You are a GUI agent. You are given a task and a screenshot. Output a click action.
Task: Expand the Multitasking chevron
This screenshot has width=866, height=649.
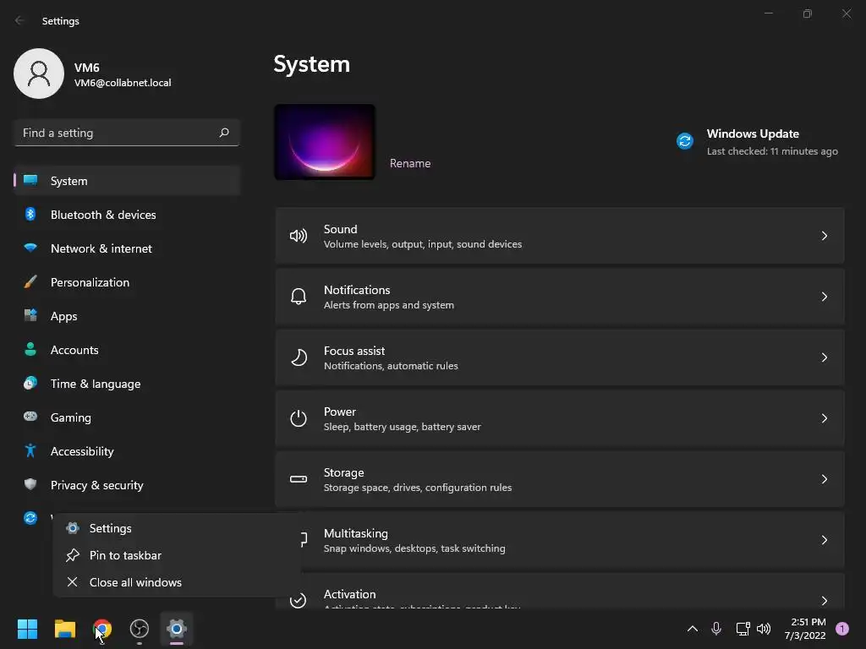click(824, 540)
